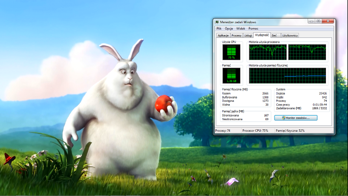Maximize the Task Manager window
The image size is (348, 196).
tap(318, 21)
